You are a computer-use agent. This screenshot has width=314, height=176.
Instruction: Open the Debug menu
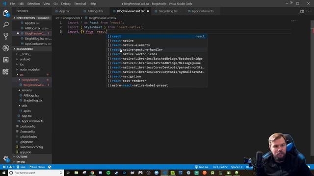coord(66,3)
